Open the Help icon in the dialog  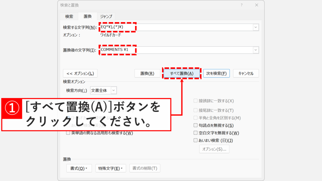241,5
